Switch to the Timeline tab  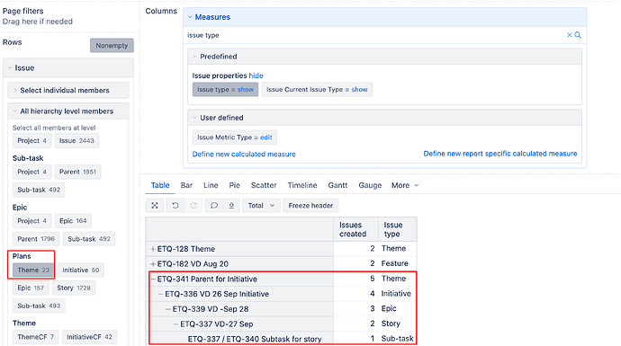click(x=302, y=185)
